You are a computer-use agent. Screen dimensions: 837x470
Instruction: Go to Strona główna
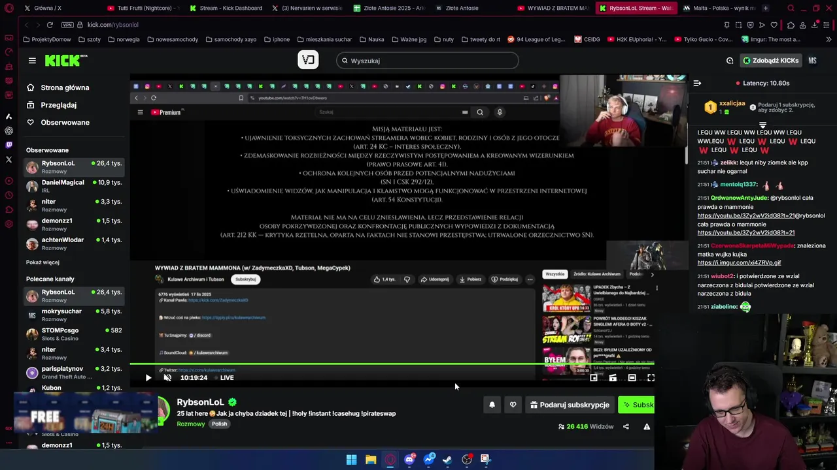[65, 87]
